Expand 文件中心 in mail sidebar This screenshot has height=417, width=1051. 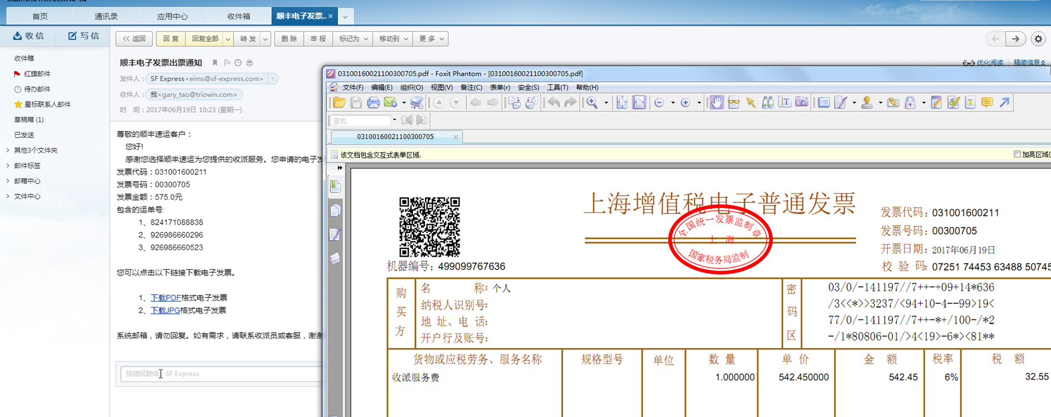pyautogui.click(x=8, y=196)
